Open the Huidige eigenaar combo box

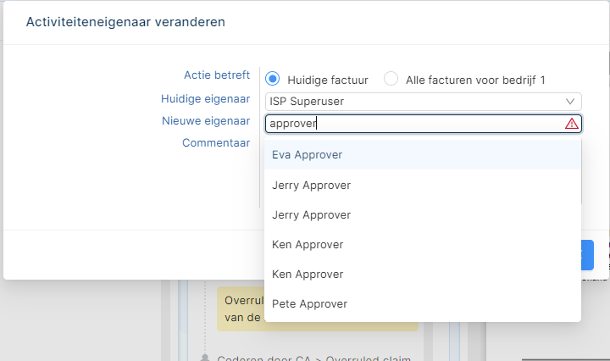click(415, 102)
